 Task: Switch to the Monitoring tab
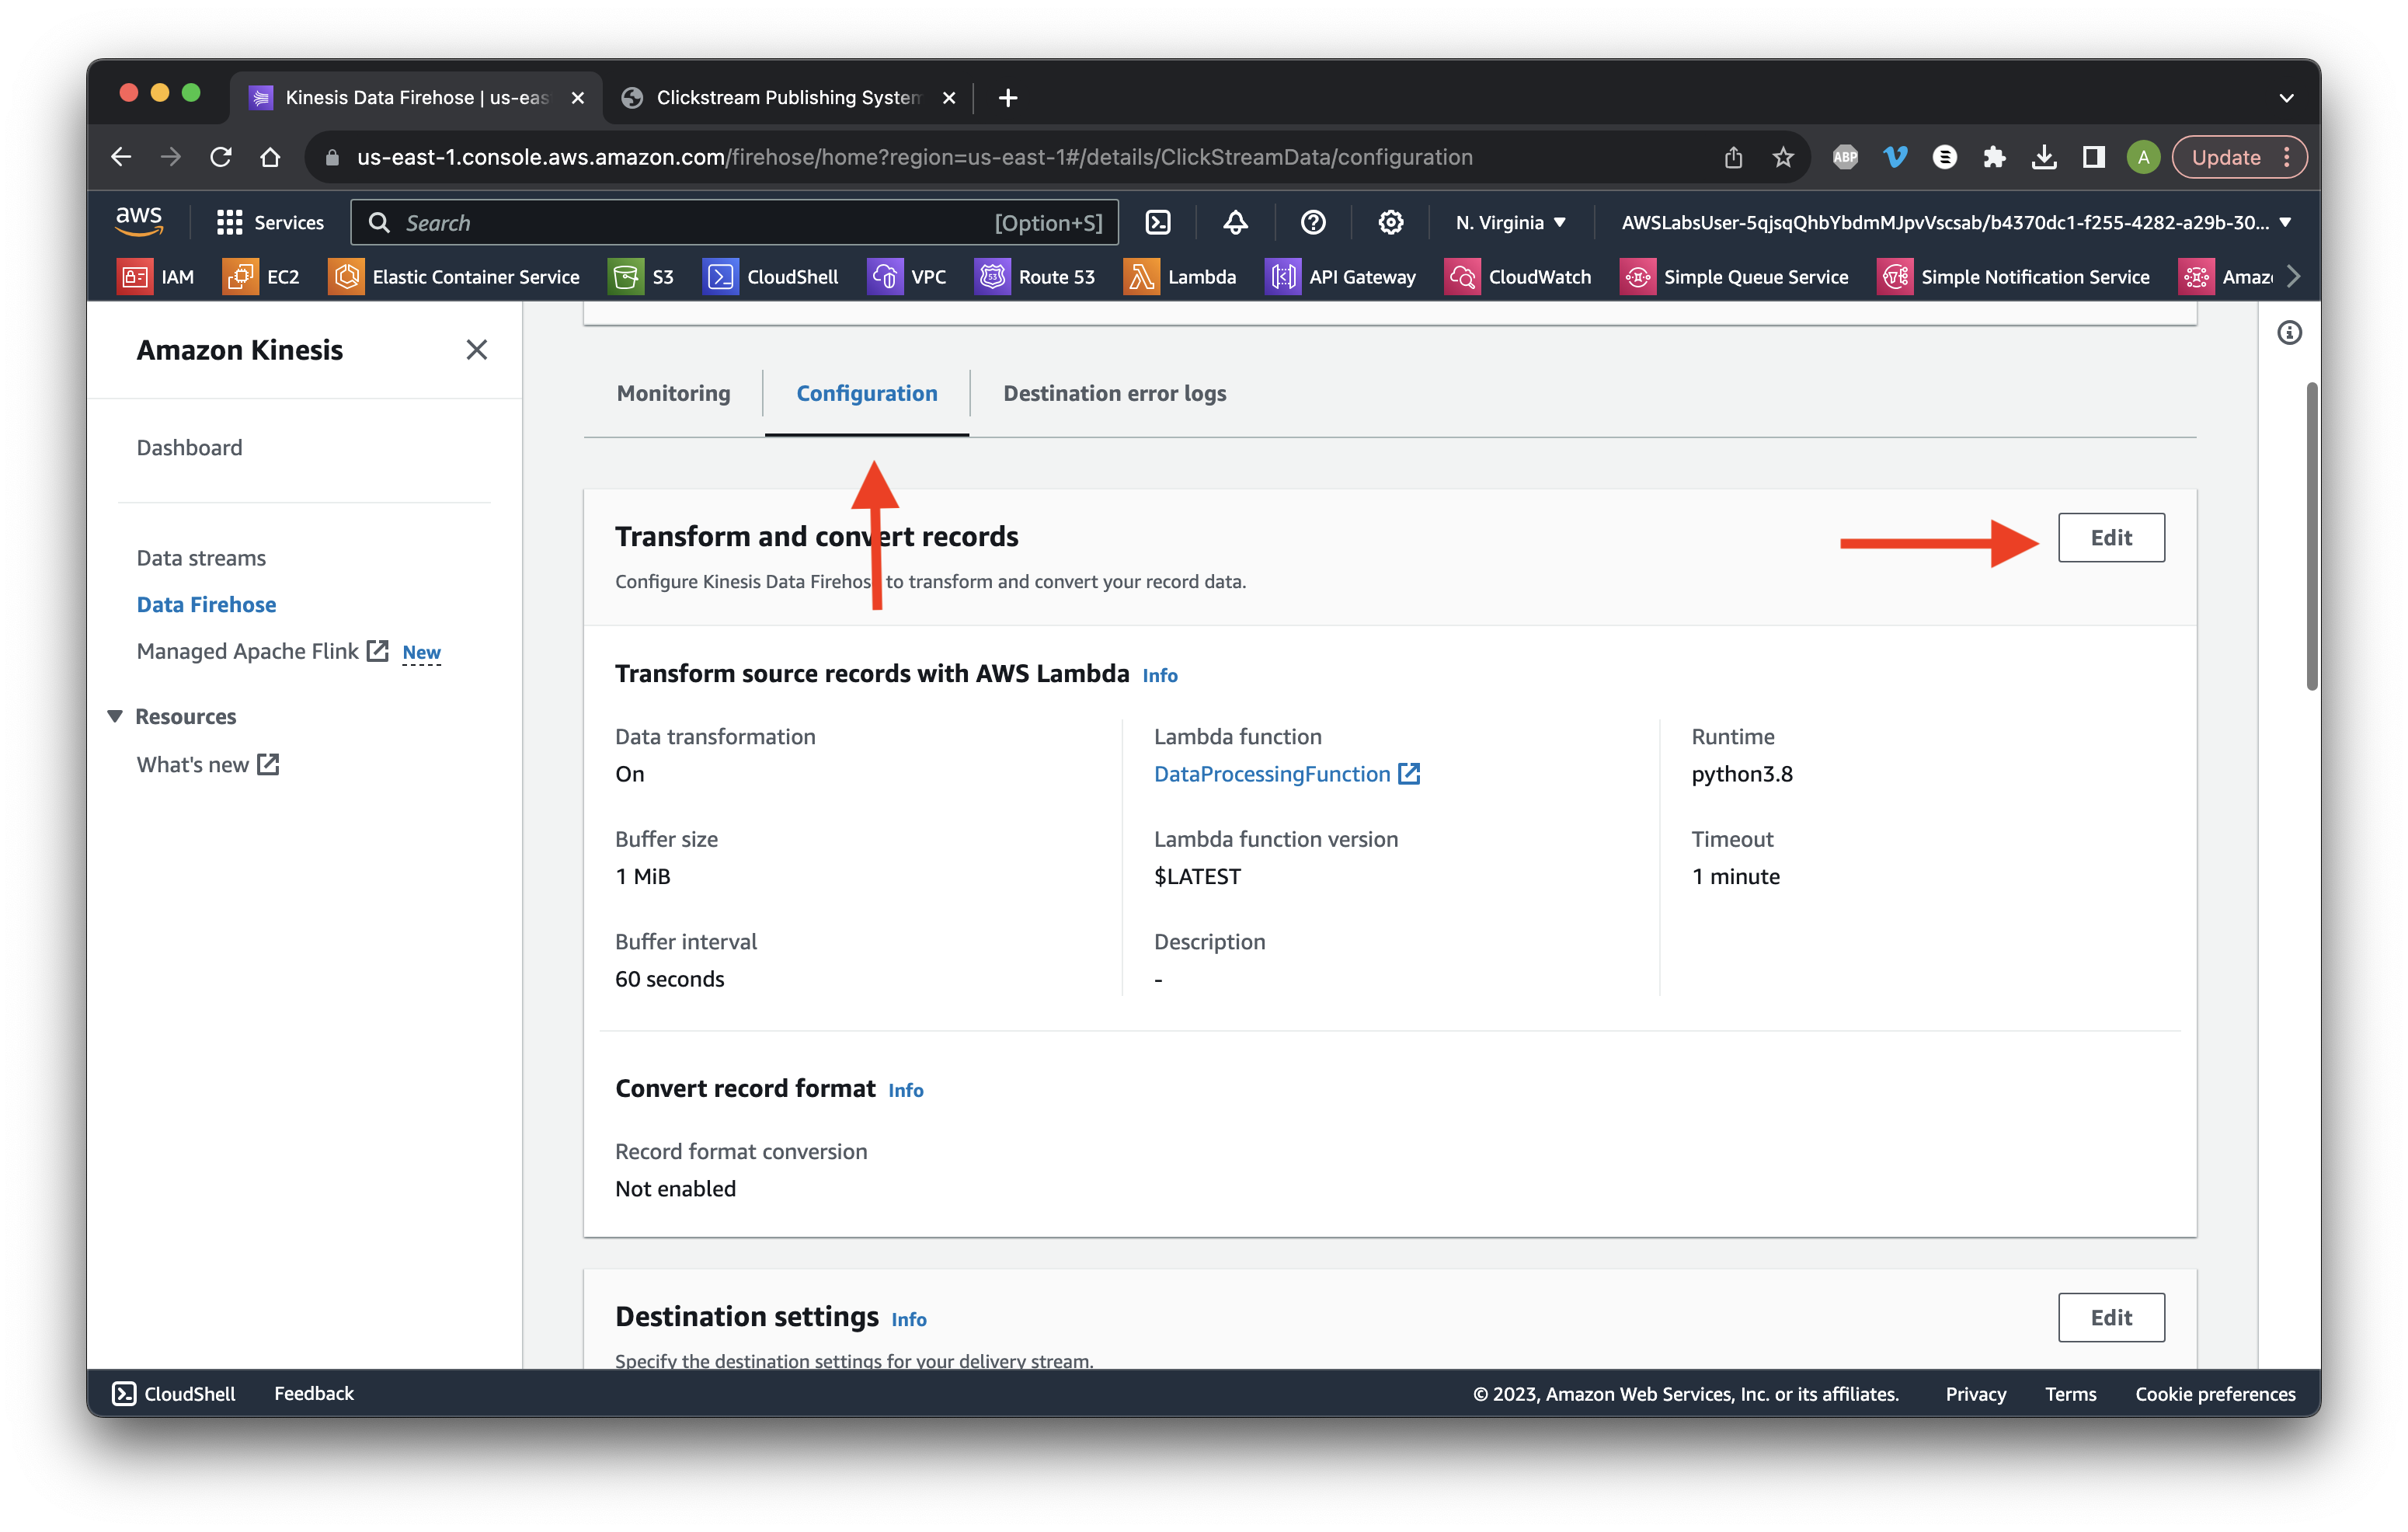pyautogui.click(x=673, y=393)
